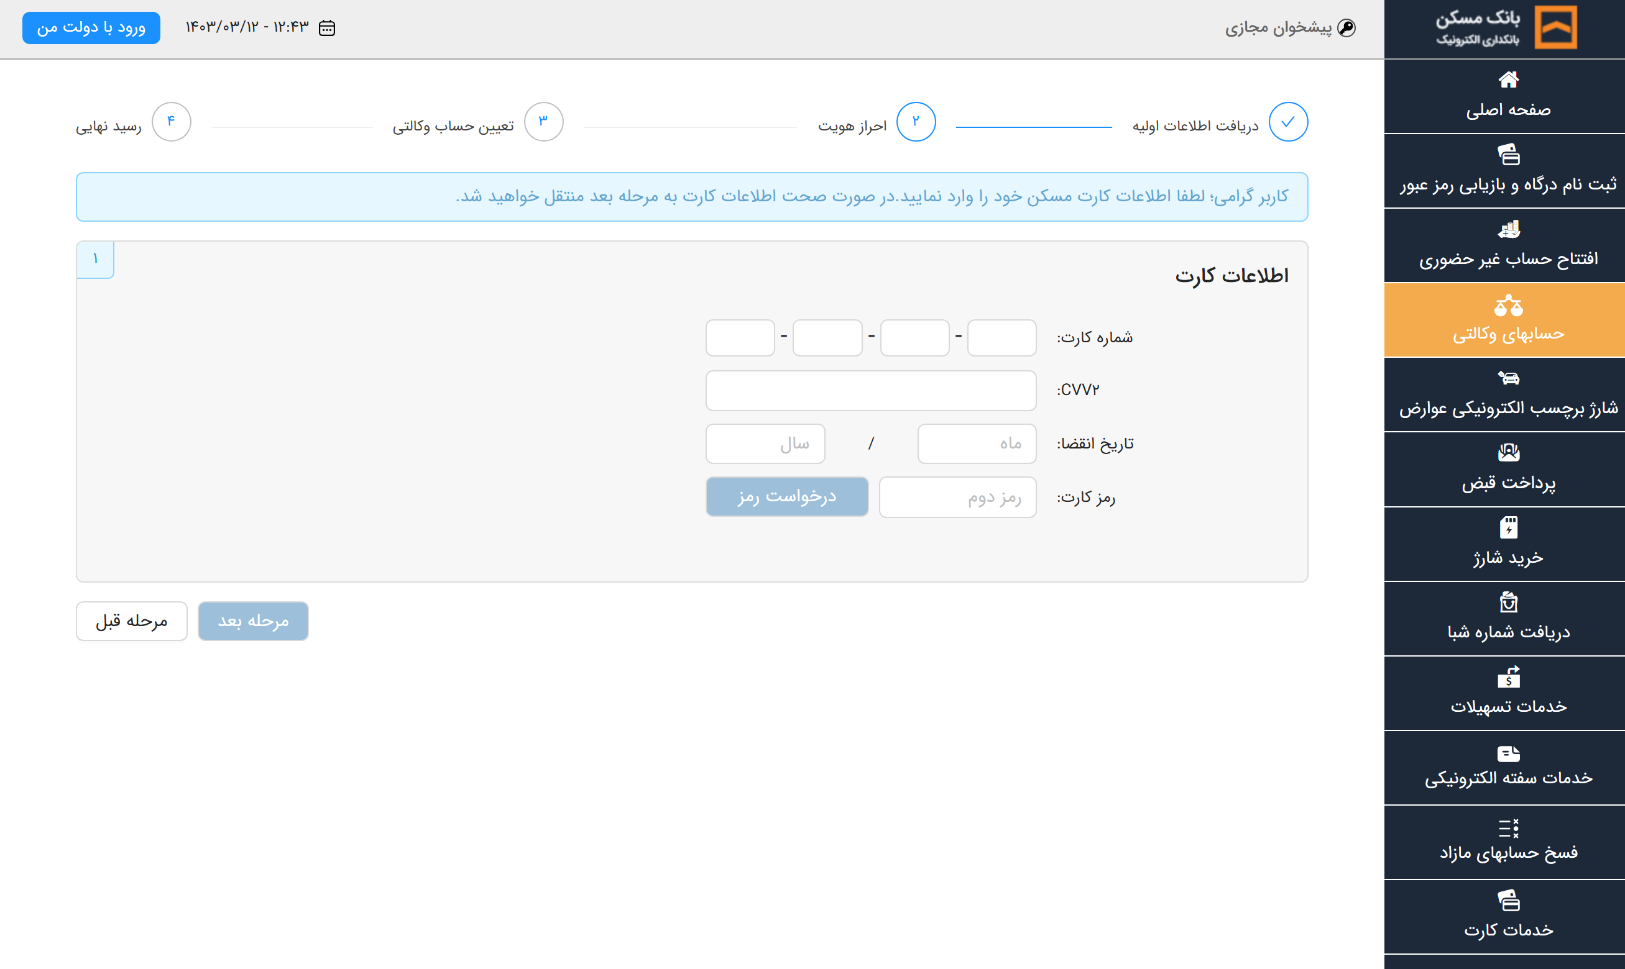Viewport: 1625px width, 969px height.
Task: Click the surplus accounts cancellation list icon
Action: pos(1508,828)
